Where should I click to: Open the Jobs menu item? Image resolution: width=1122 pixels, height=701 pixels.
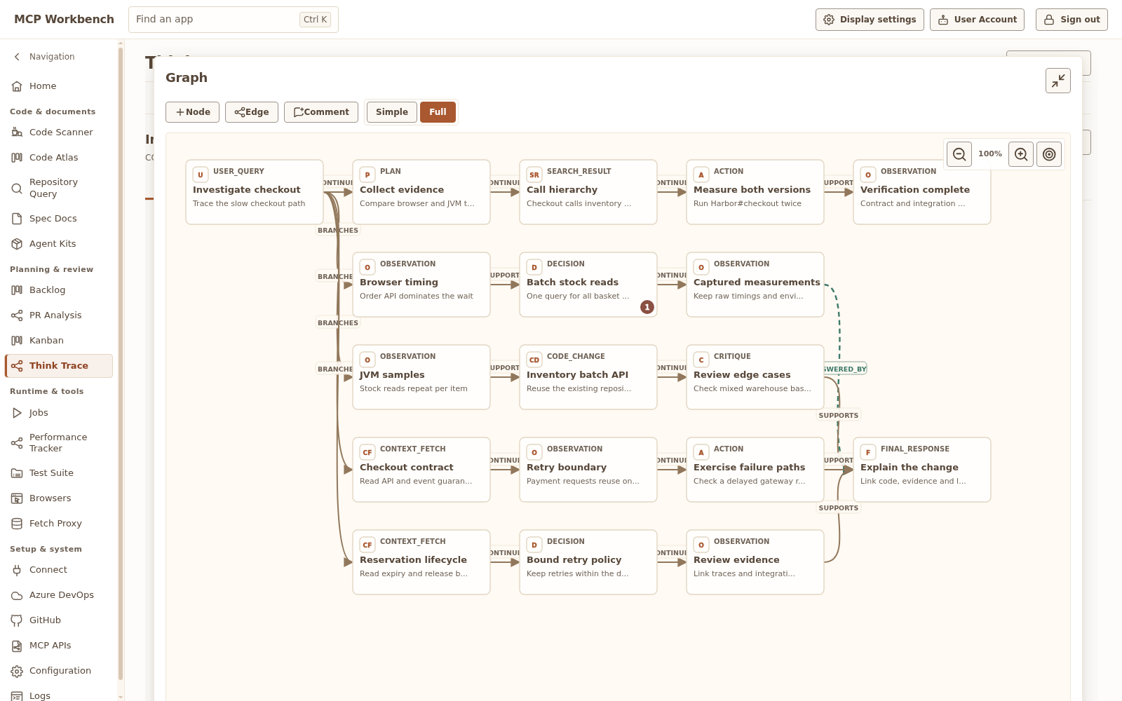pyautogui.click(x=59, y=412)
